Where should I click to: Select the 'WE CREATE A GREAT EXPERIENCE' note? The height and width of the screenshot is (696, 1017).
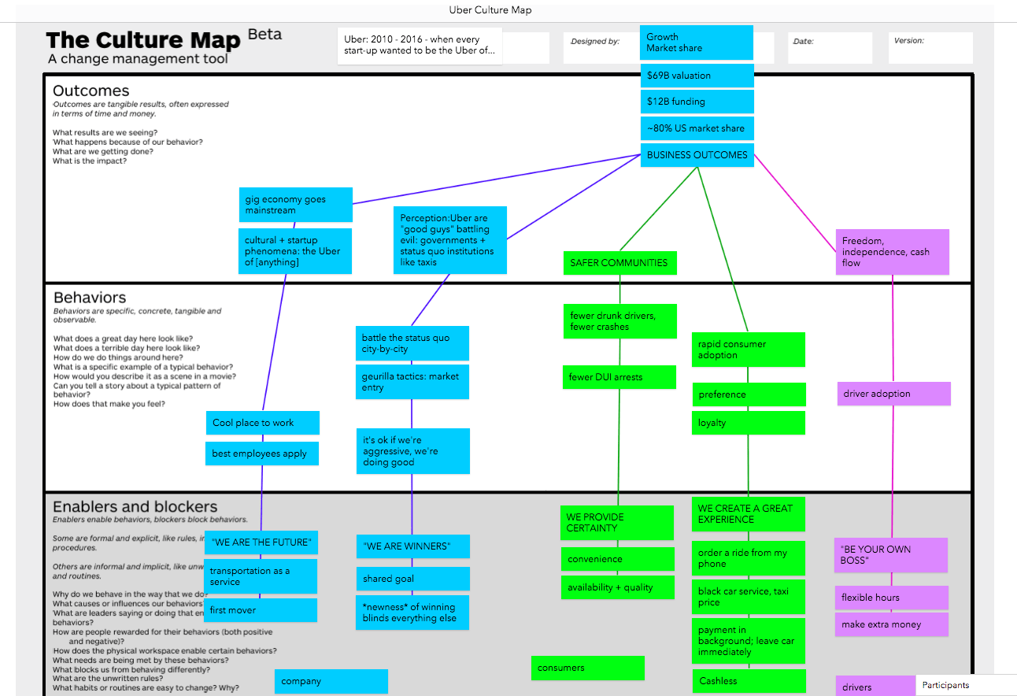pyautogui.click(x=749, y=514)
